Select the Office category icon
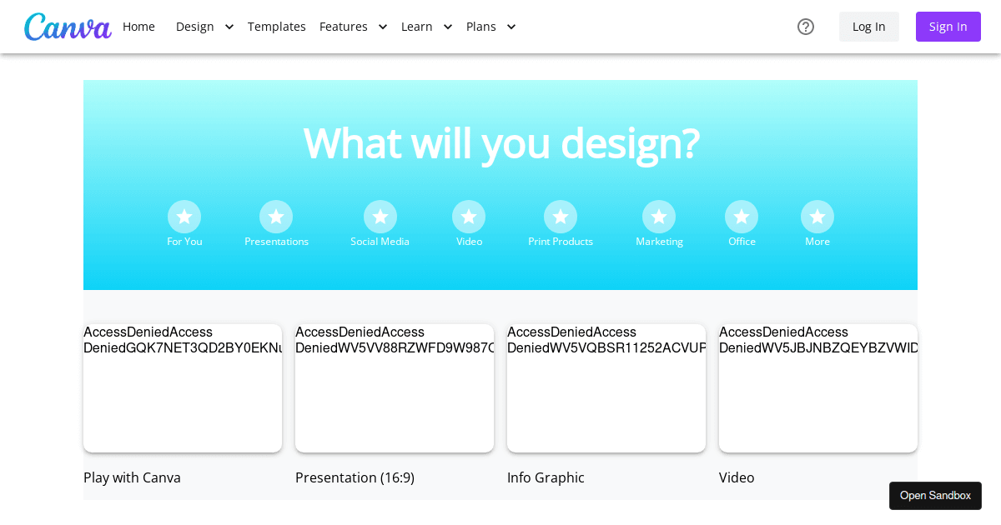This screenshot has height=525, width=1001. (742, 217)
